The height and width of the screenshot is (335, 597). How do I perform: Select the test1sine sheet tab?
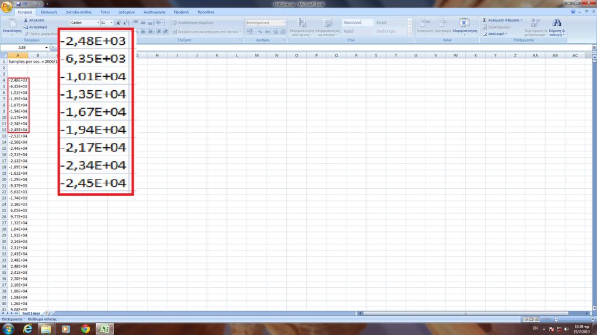(x=31, y=313)
